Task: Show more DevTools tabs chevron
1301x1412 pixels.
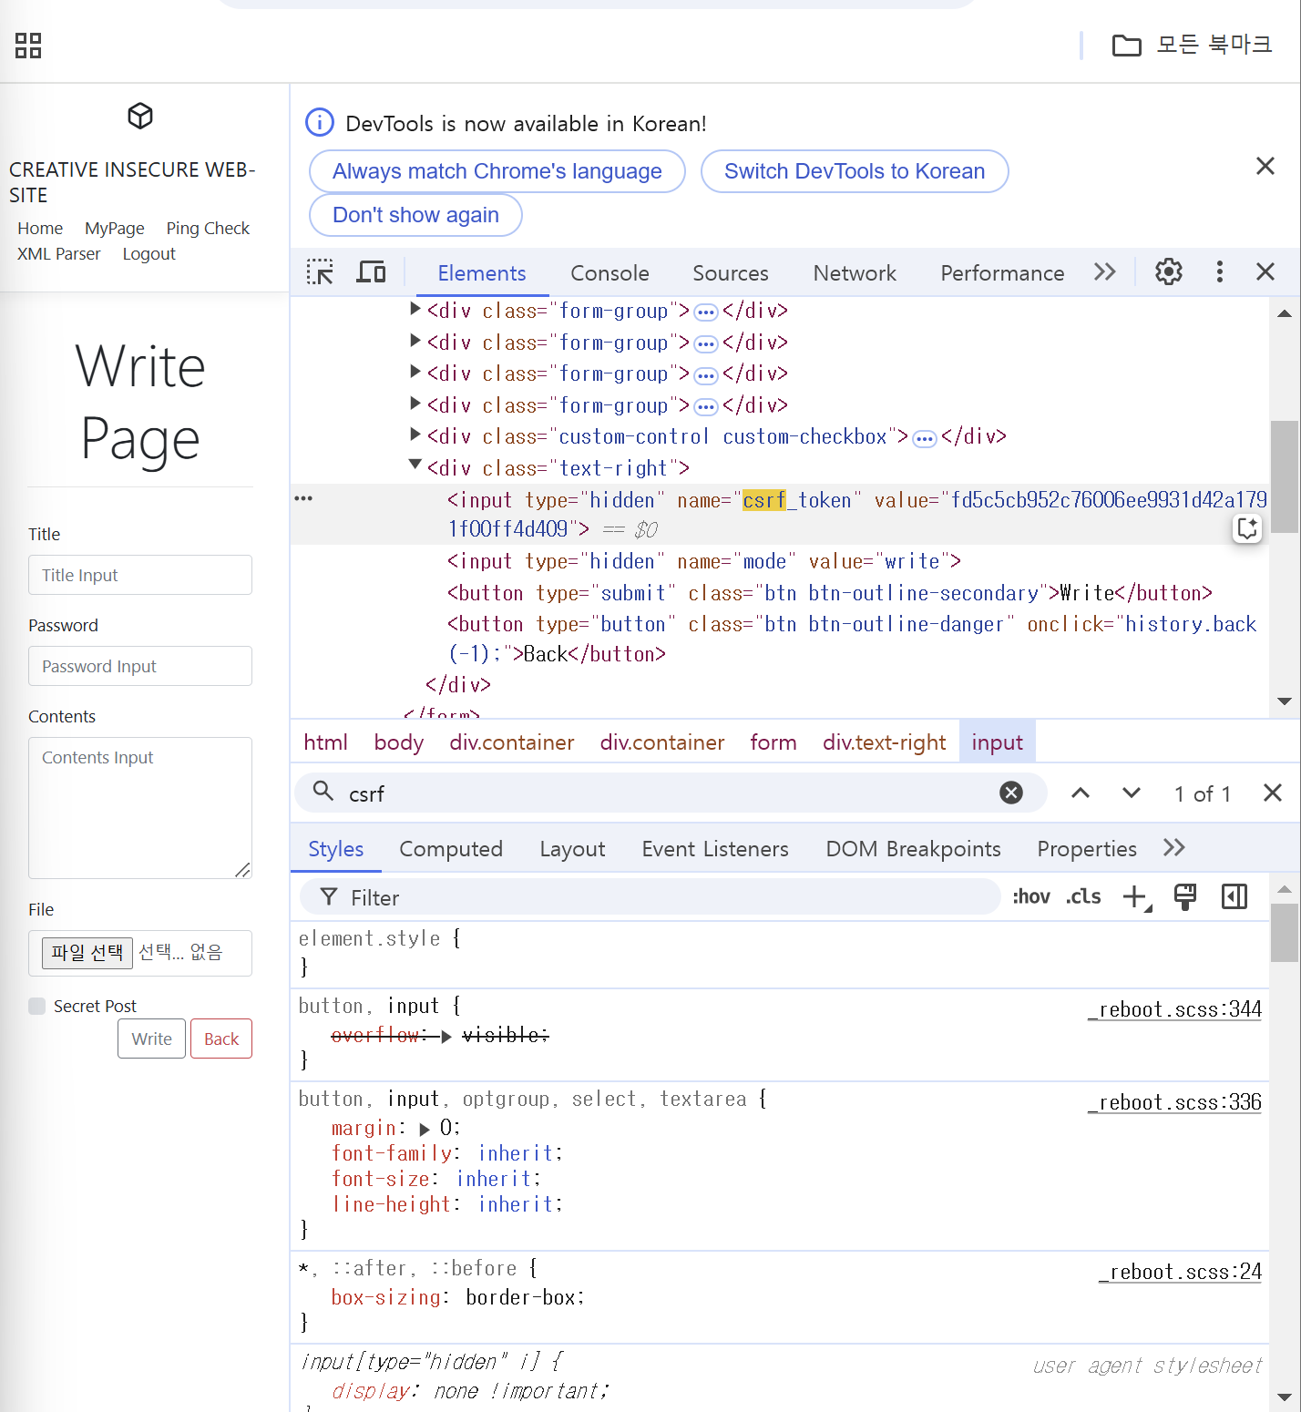Action: (x=1105, y=271)
